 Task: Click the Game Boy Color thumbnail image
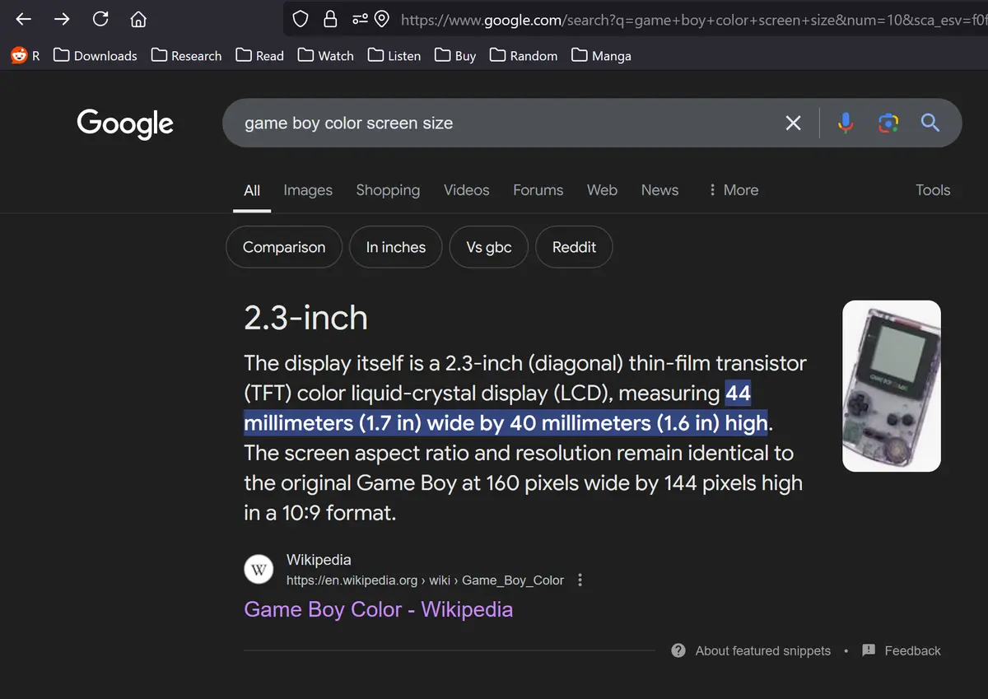point(892,386)
